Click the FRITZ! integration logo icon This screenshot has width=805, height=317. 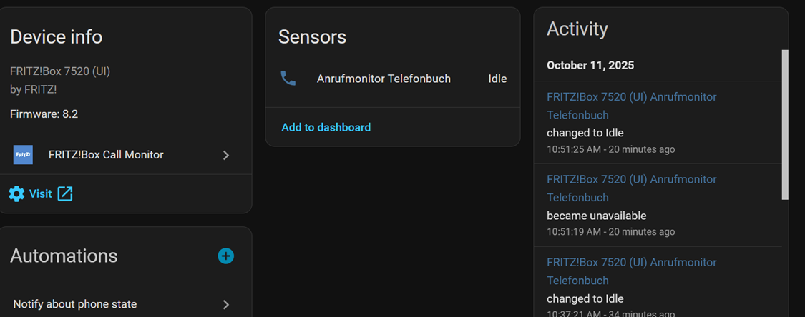coord(23,155)
